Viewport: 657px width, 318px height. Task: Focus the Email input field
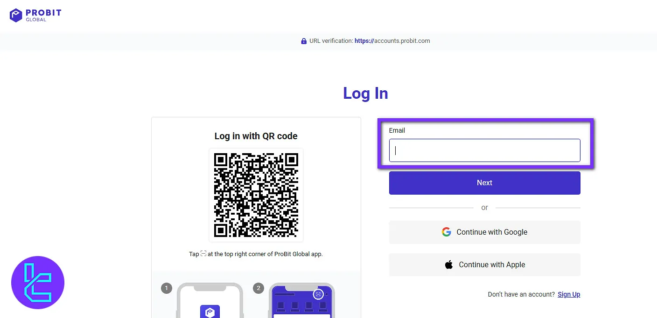point(484,150)
